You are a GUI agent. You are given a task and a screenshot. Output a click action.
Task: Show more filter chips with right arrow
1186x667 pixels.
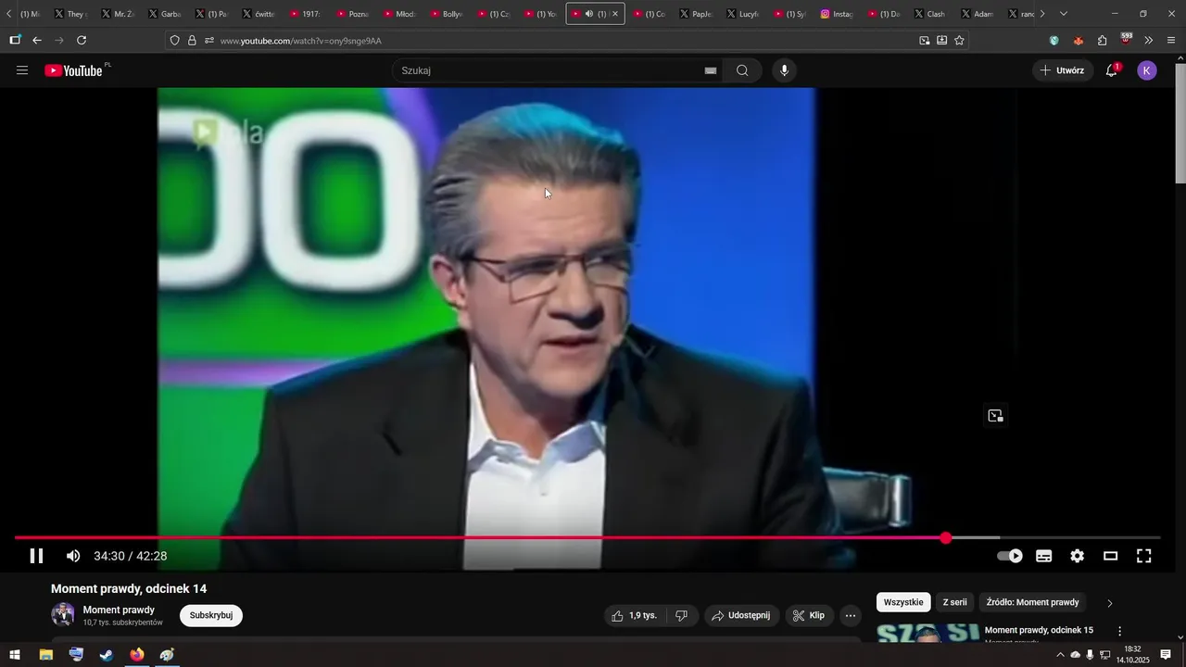pos(1110,603)
